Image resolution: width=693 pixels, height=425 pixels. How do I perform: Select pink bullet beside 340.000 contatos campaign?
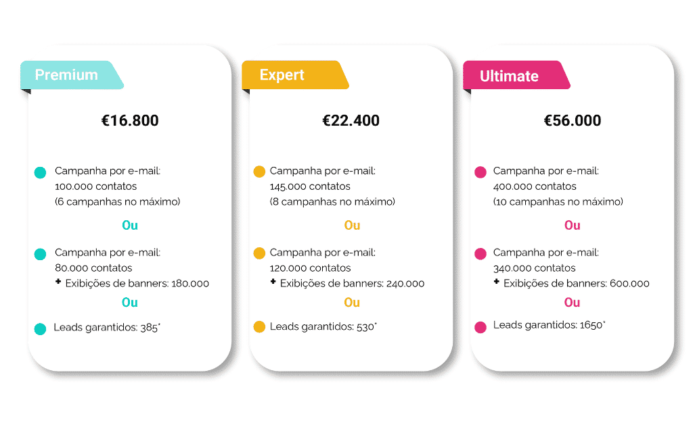[x=480, y=254]
